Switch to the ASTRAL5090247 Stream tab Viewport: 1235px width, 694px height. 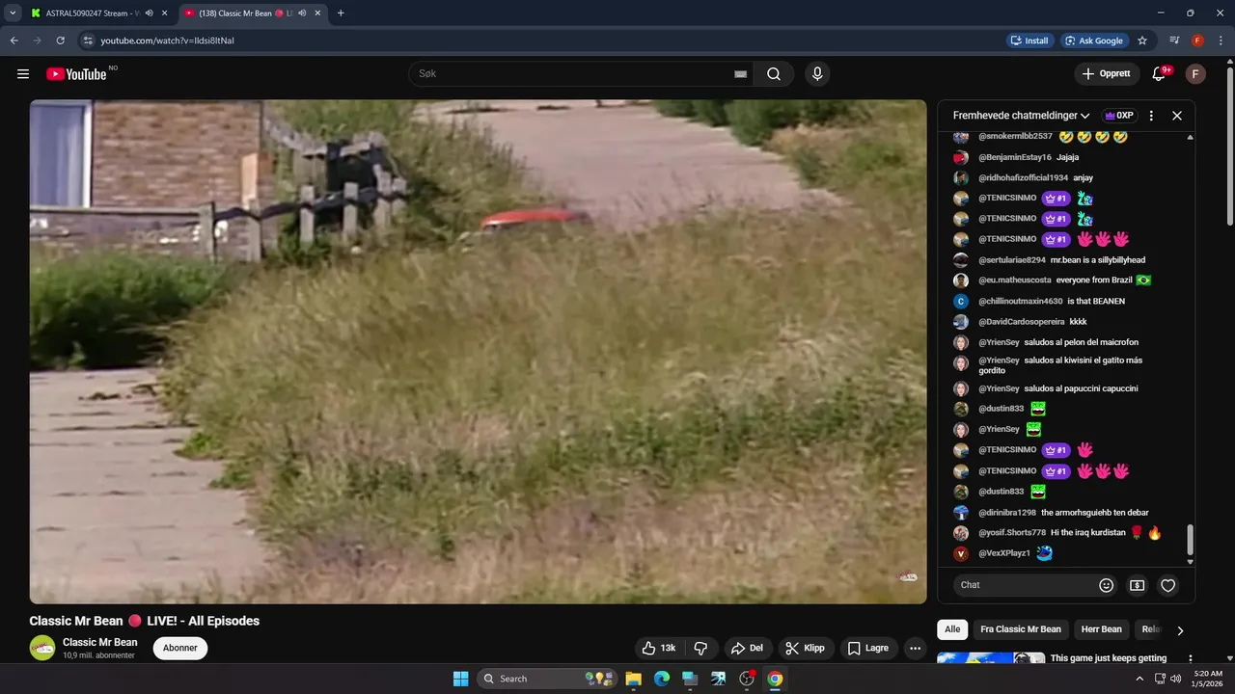[92, 13]
